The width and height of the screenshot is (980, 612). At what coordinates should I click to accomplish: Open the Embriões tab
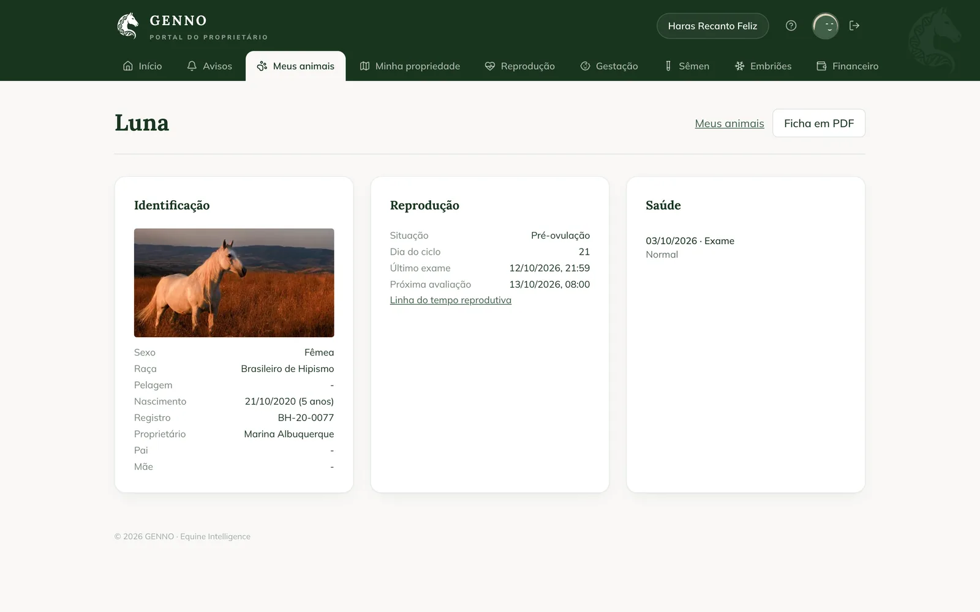[763, 66]
